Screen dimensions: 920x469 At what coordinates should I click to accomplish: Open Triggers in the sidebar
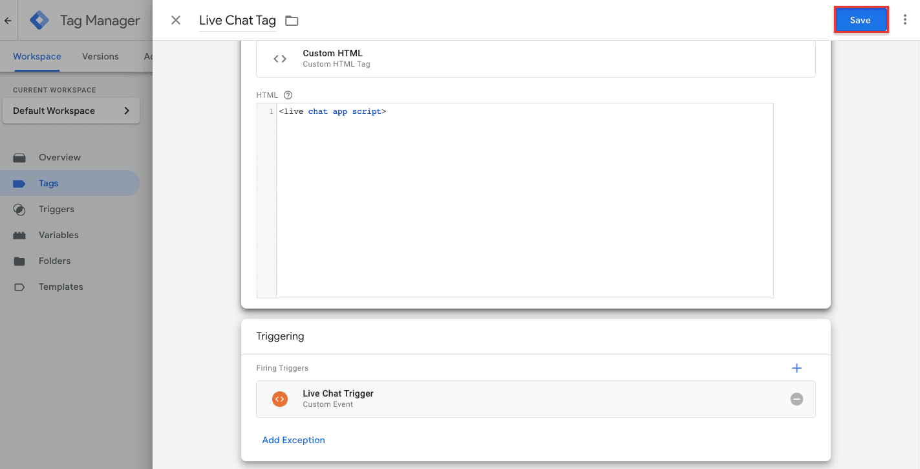point(70,209)
